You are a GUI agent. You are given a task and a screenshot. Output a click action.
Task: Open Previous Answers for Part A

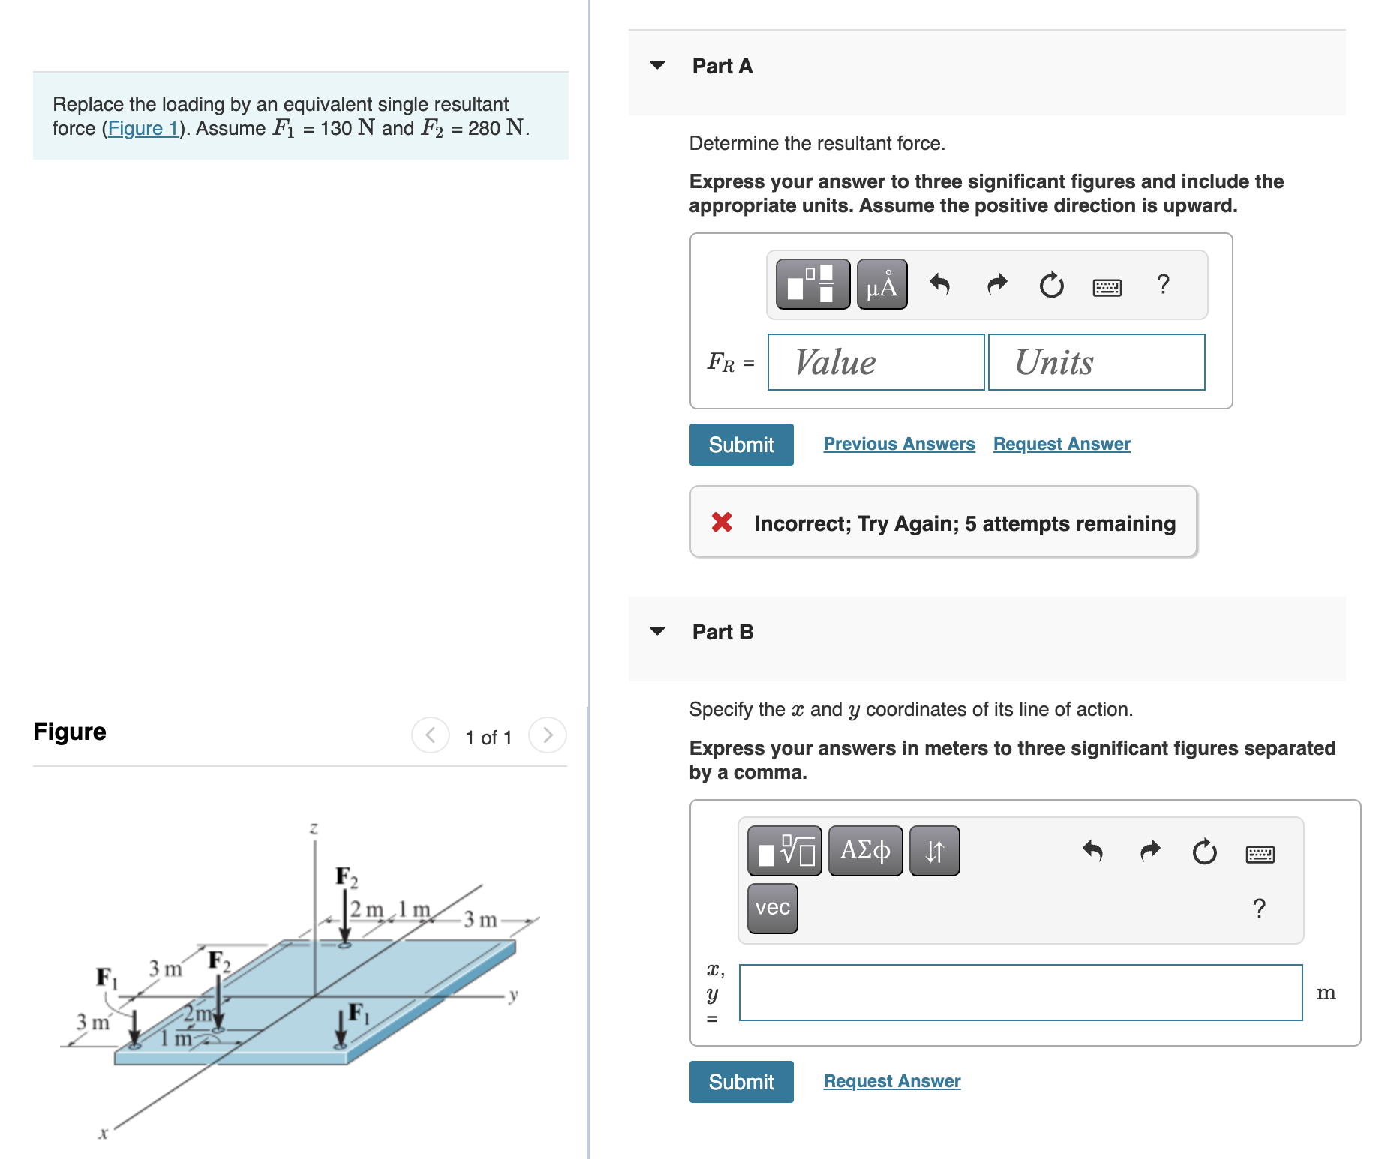click(x=898, y=444)
